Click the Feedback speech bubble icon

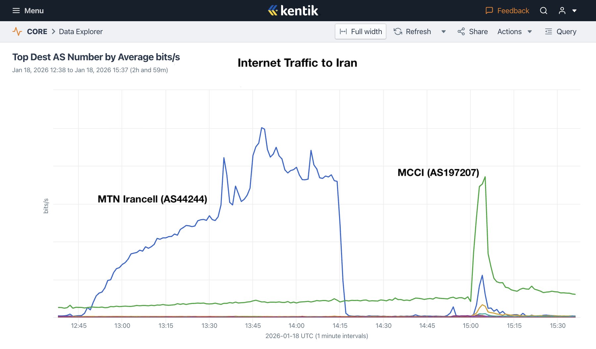pos(489,11)
